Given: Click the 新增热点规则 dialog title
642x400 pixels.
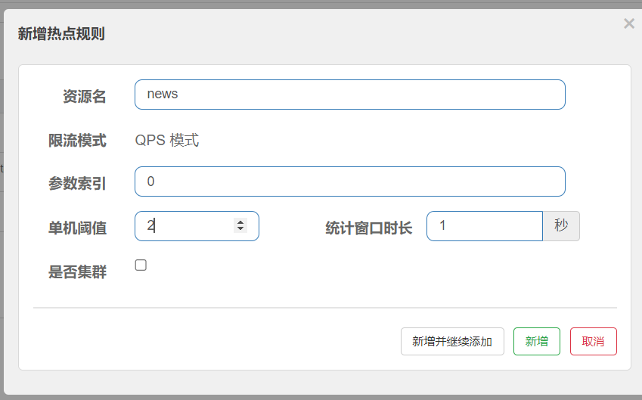Looking at the screenshot, I should 61,33.
